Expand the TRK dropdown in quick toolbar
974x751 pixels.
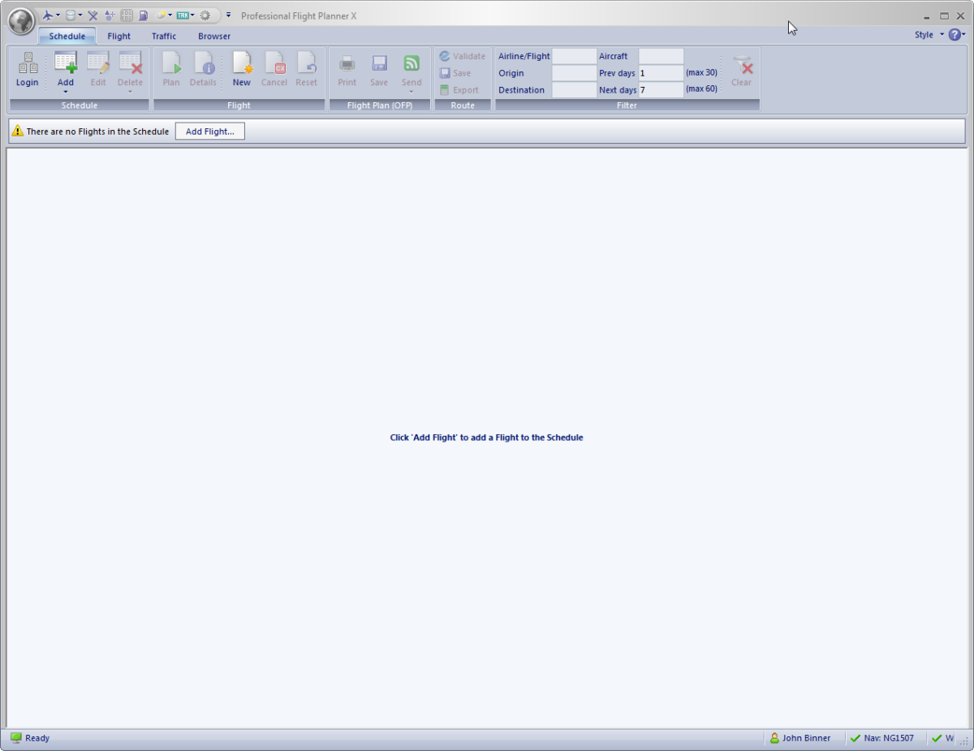[x=192, y=15]
